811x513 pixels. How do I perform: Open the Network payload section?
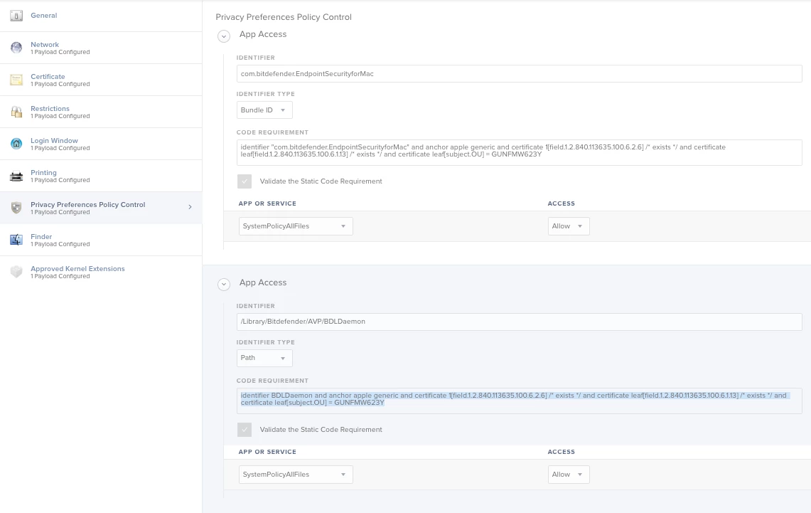point(101,48)
